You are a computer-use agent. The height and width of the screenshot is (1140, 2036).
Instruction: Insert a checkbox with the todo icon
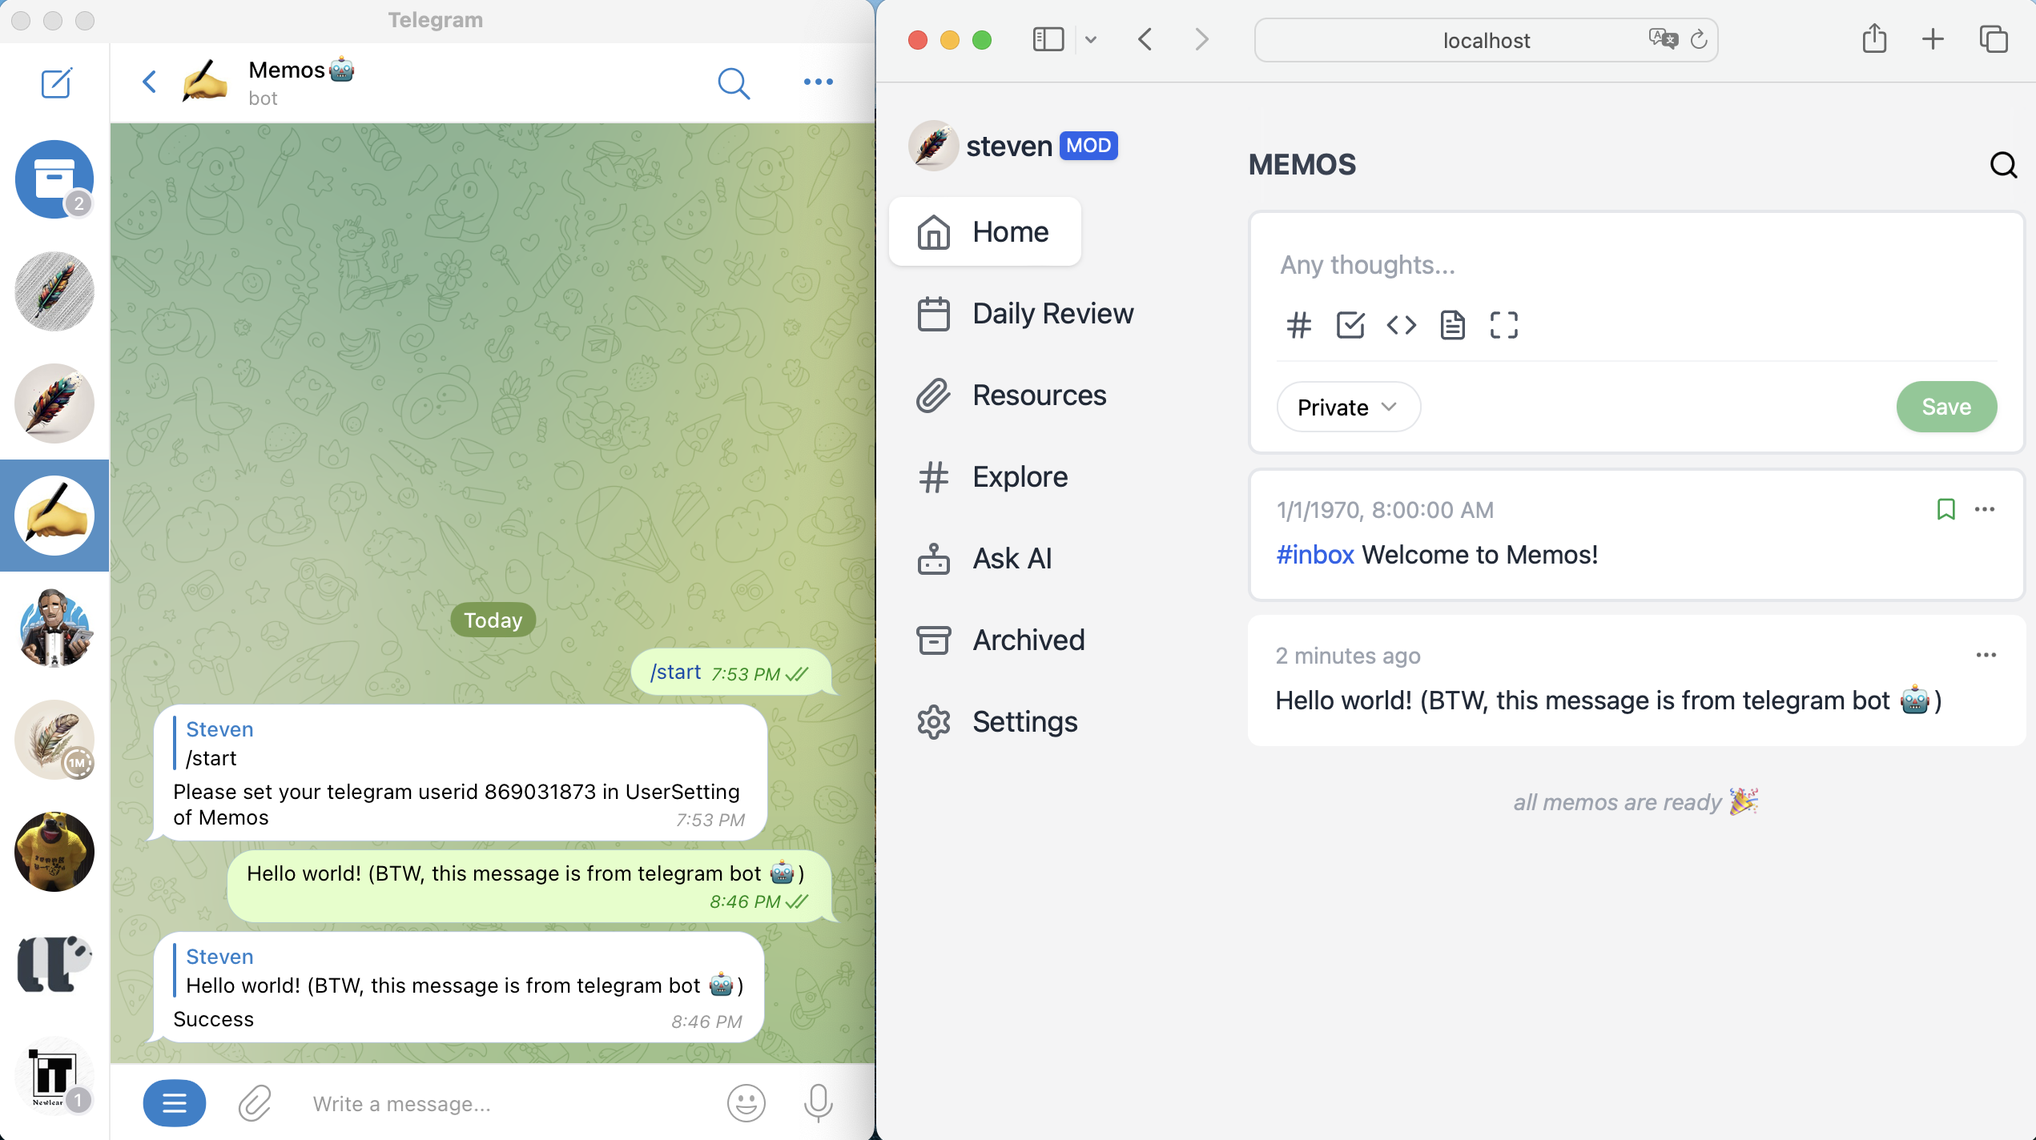tap(1350, 325)
